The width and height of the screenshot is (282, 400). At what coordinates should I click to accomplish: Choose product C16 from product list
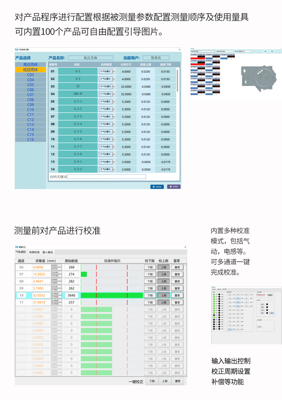pyautogui.click(x=30, y=139)
